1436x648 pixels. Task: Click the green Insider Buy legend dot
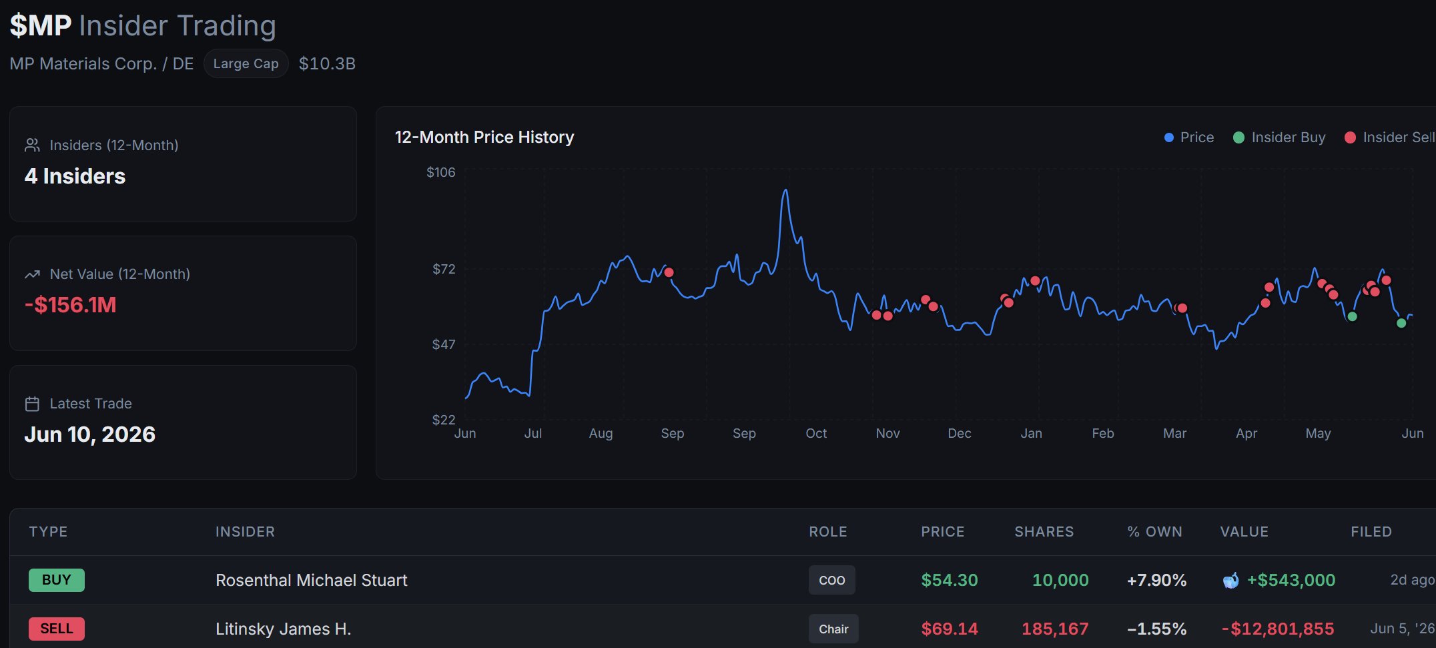[1239, 137]
